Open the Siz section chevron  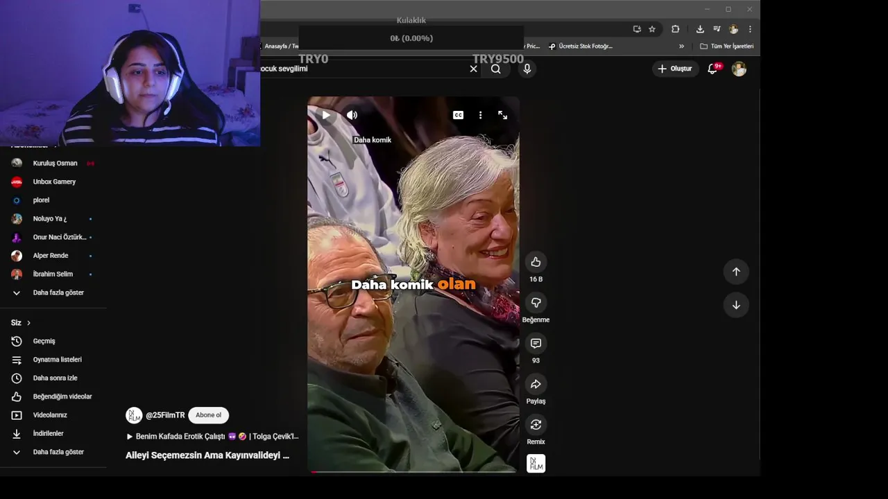pyautogui.click(x=28, y=323)
